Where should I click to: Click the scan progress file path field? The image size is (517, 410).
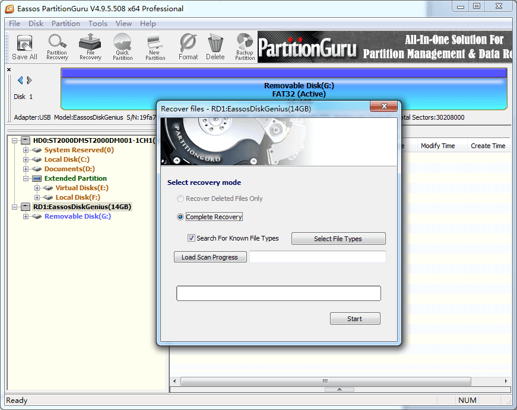coord(318,257)
